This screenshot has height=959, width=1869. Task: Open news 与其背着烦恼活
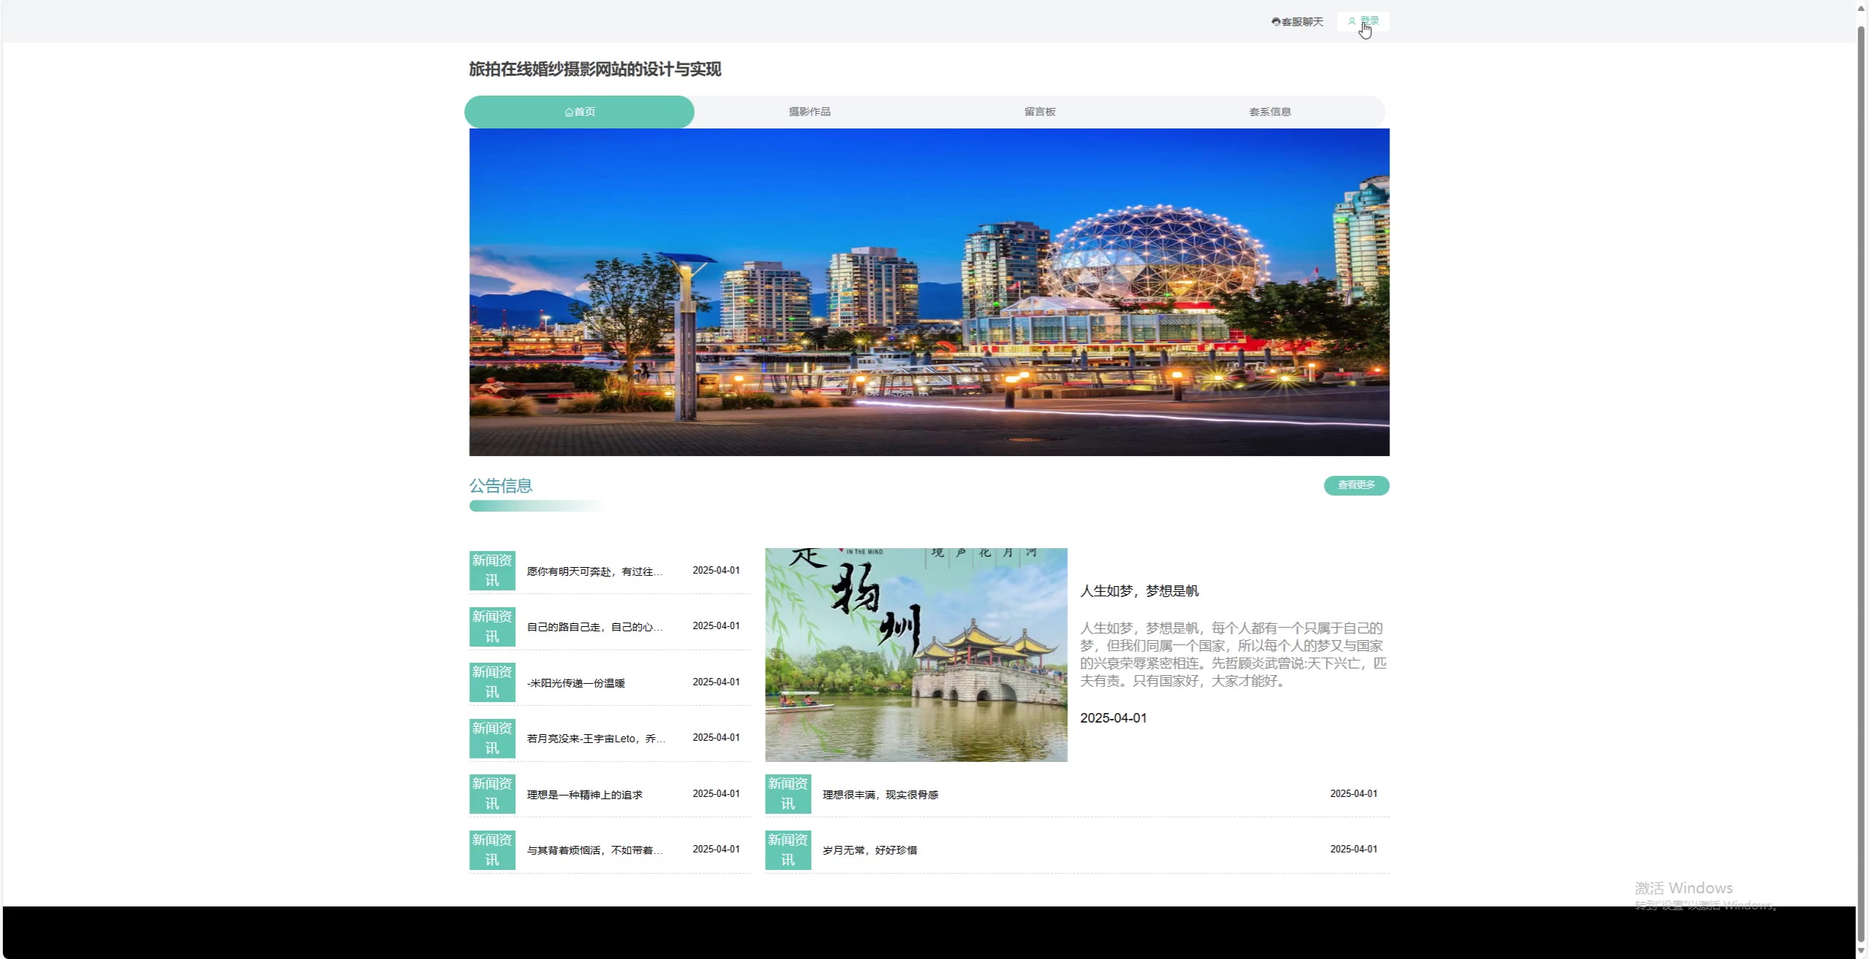click(x=594, y=850)
